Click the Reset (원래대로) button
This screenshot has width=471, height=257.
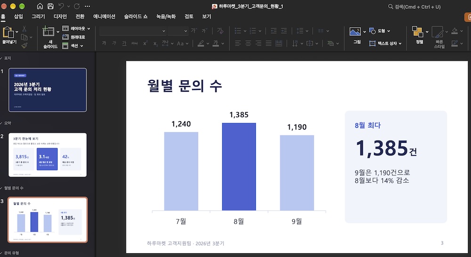(73, 37)
